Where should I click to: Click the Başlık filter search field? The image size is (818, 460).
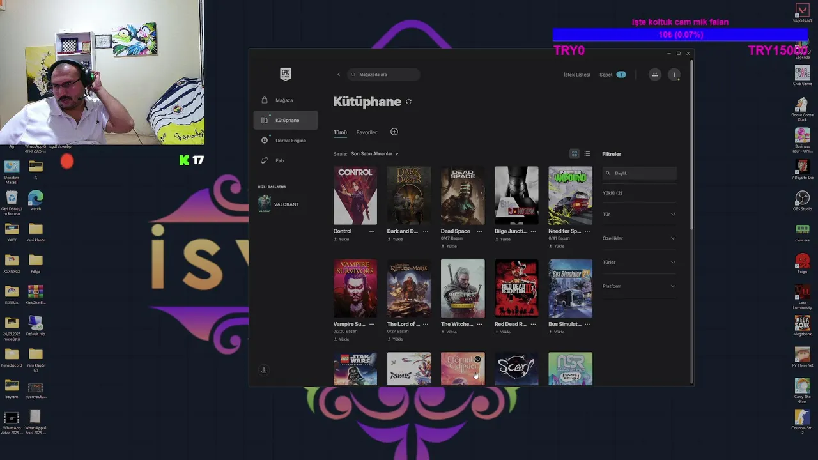pos(639,173)
